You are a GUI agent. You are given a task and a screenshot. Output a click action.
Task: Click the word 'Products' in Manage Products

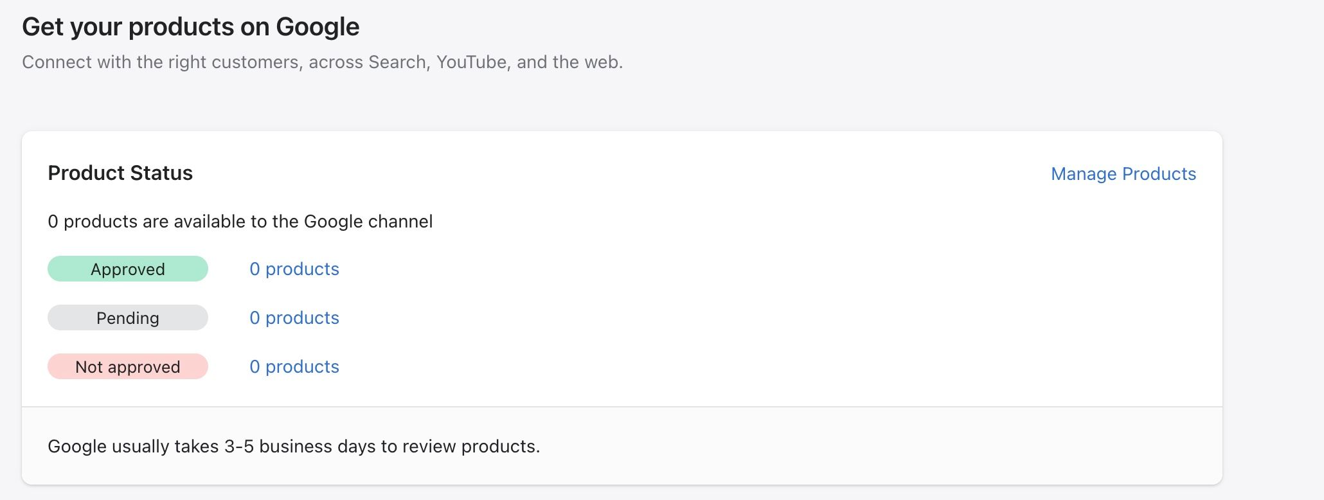(x=1159, y=174)
